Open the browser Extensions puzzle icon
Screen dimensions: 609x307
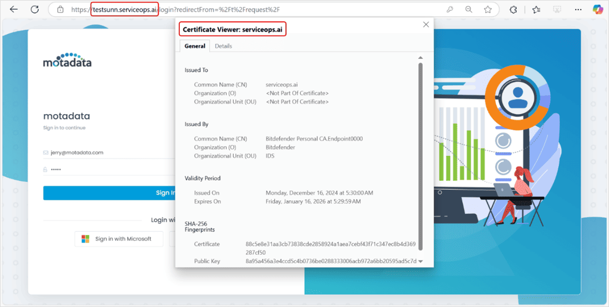click(513, 10)
